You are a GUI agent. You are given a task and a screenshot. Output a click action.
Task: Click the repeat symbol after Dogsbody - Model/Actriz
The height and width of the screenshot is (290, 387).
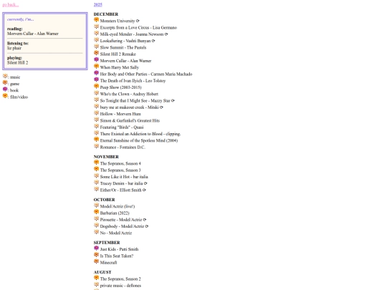pos(147,226)
